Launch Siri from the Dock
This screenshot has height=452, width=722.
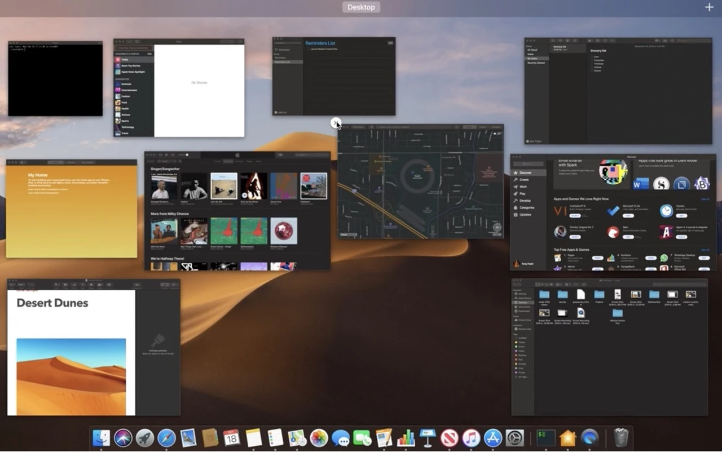(x=123, y=438)
